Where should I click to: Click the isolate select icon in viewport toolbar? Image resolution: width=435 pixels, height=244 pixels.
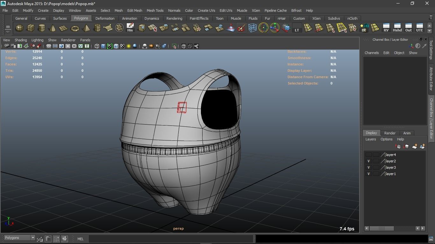[x=174, y=46]
